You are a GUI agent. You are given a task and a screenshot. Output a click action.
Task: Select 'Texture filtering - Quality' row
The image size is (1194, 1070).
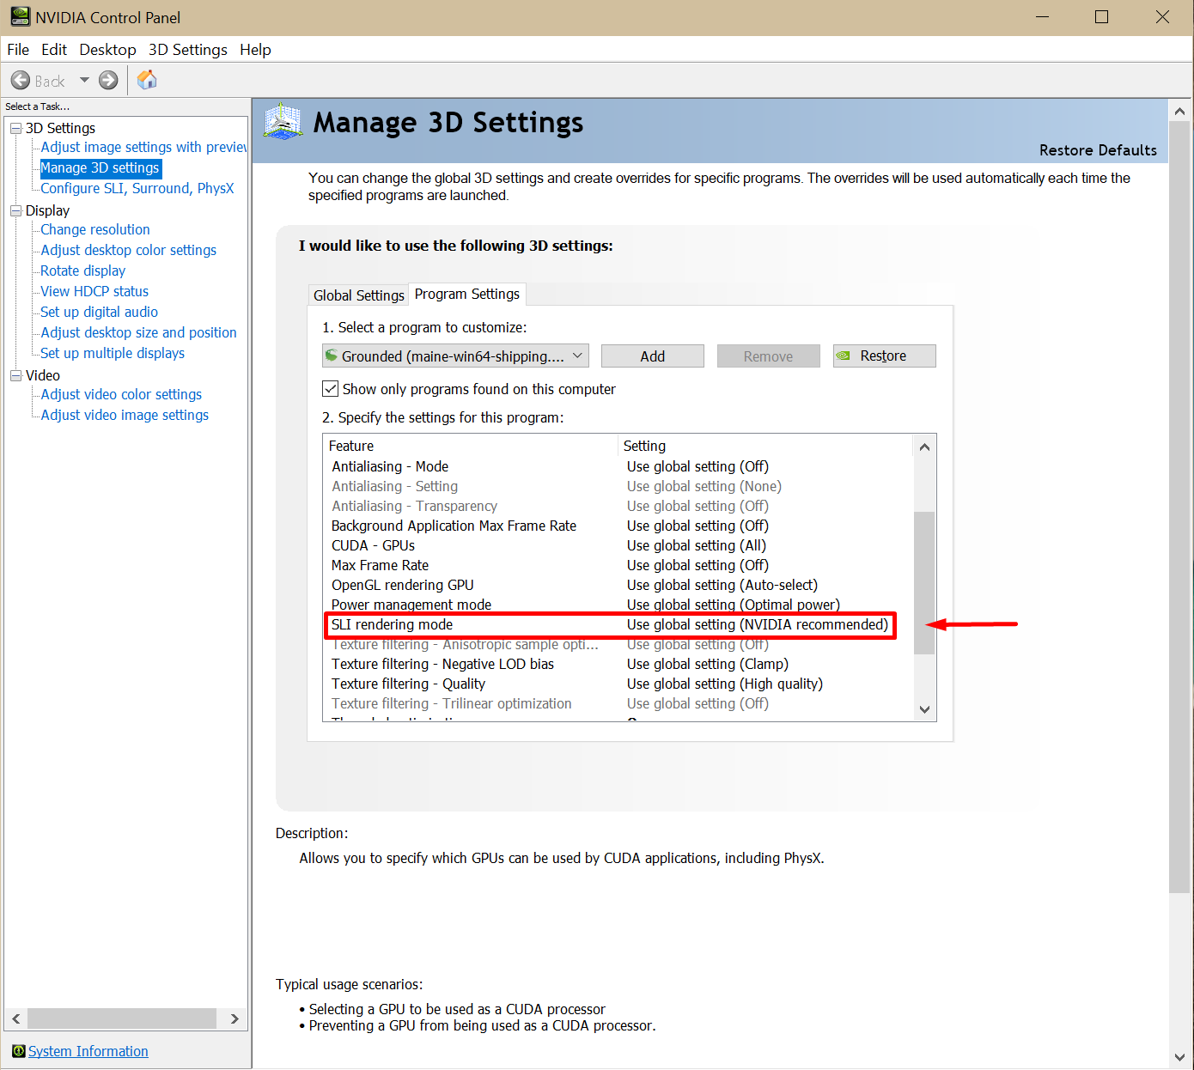click(x=618, y=684)
